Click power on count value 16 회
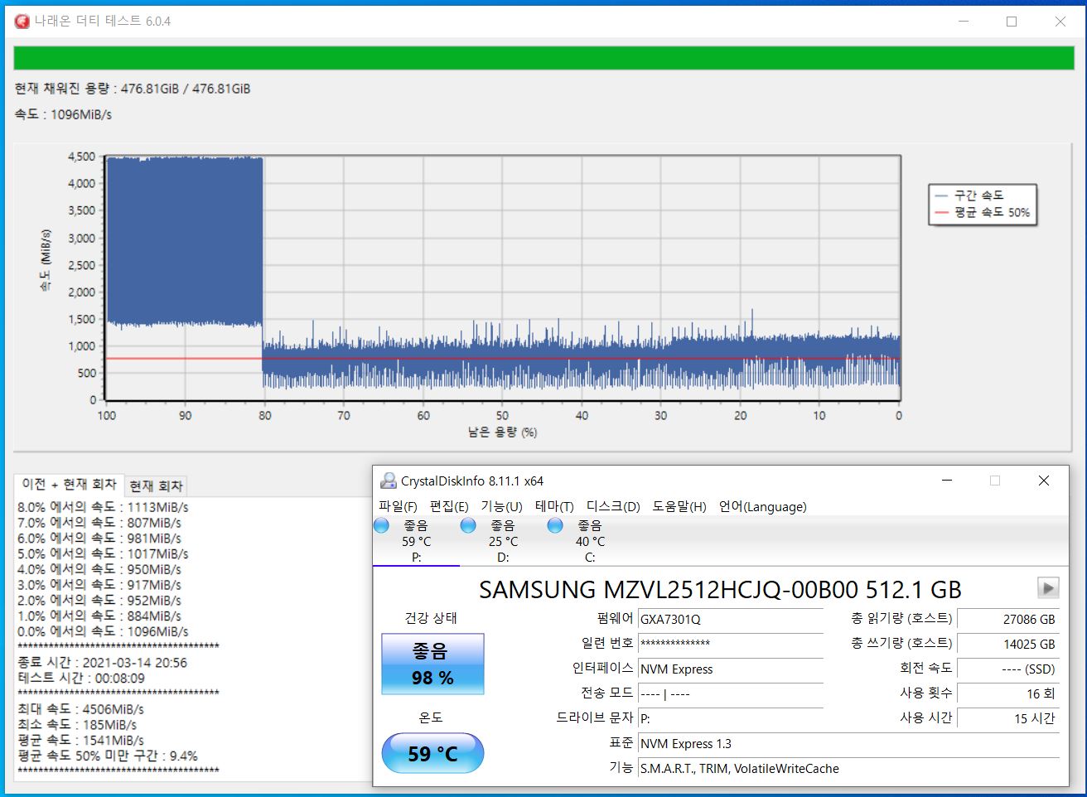1087x797 pixels. [x=1008, y=693]
